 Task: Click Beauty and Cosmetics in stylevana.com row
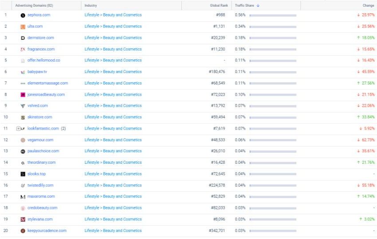coord(122,219)
